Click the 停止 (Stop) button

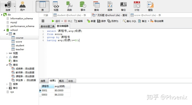68,21
